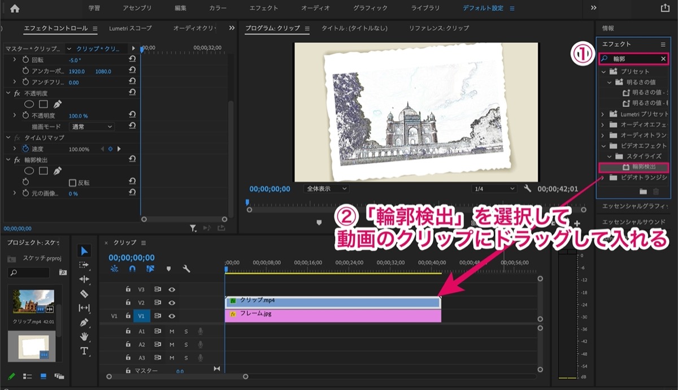This screenshot has height=390, width=678.
Task: Select the Selection tool arrow
Action: (x=84, y=251)
